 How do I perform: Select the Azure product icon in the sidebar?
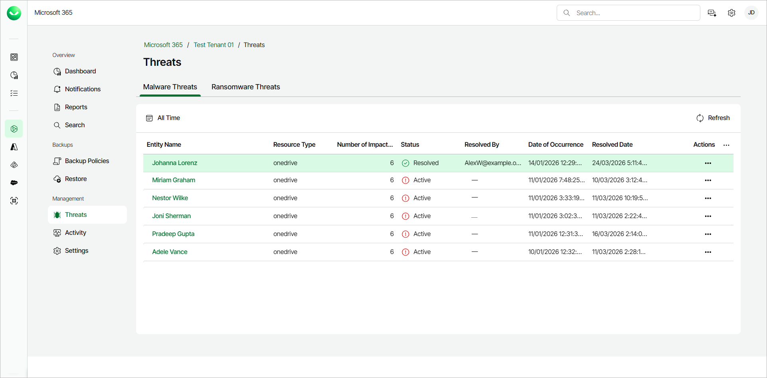[x=14, y=147]
